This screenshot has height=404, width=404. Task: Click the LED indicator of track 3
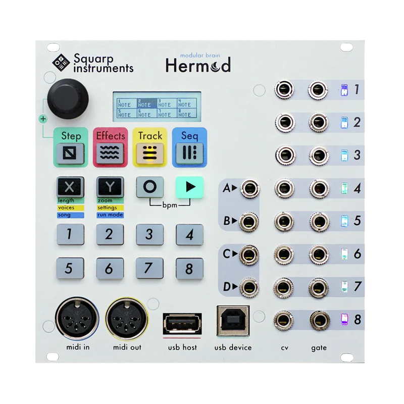pos(344,156)
